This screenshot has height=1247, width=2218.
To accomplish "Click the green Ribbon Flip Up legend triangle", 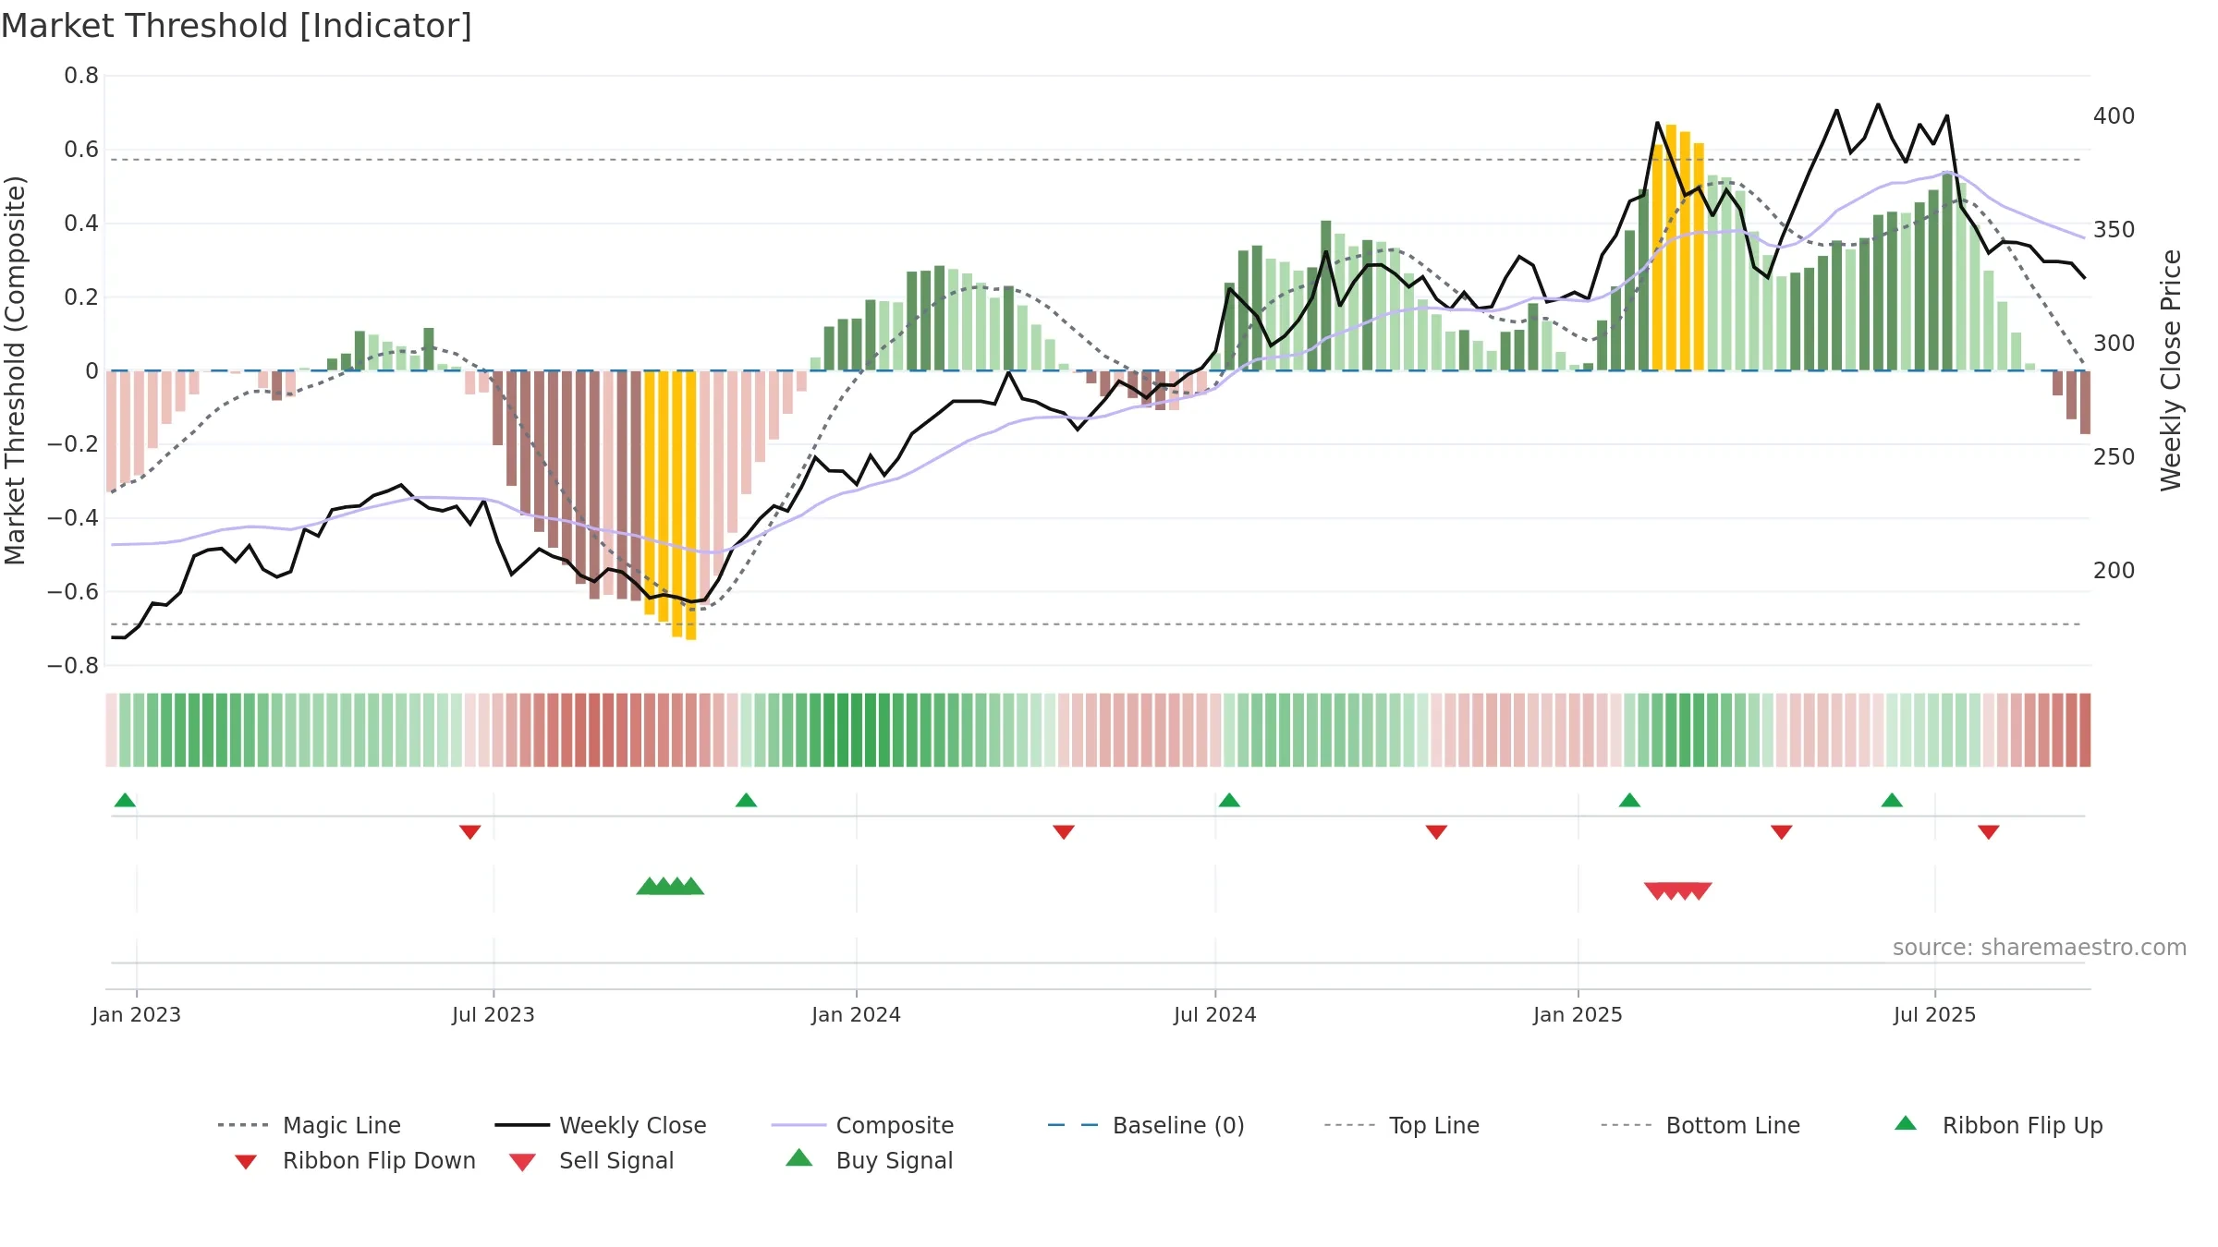I will click(1906, 1123).
